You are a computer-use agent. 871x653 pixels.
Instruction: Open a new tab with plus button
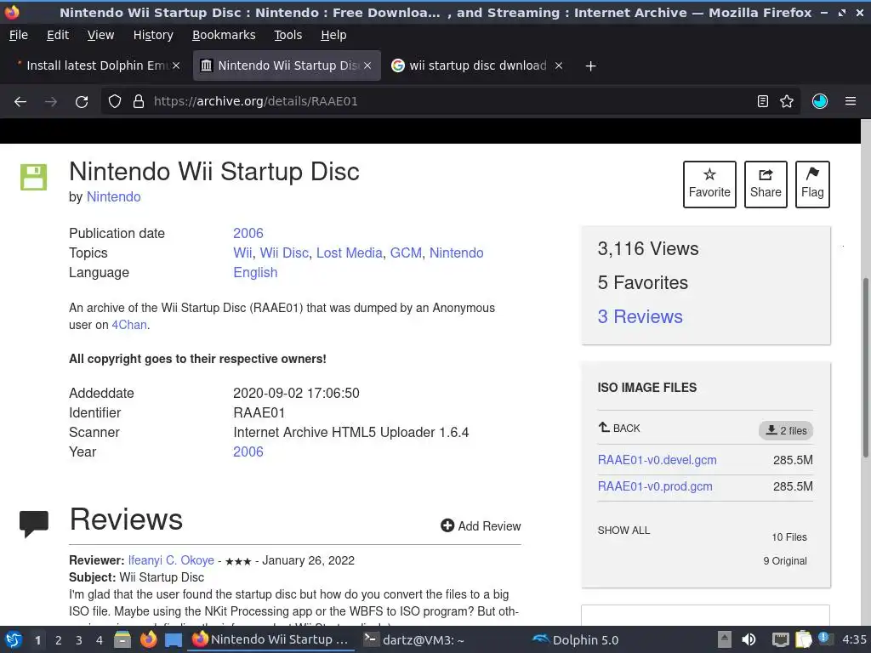(x=590, y=66)
